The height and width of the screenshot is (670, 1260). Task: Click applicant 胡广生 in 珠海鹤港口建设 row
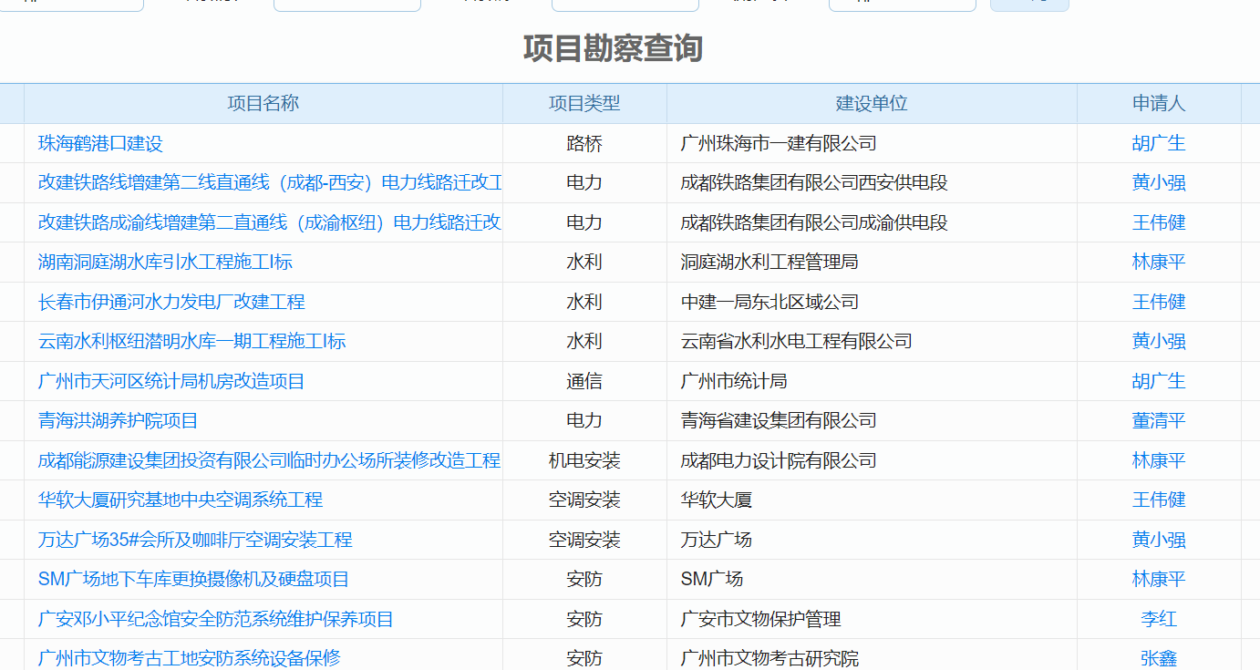click(1158, 143)
